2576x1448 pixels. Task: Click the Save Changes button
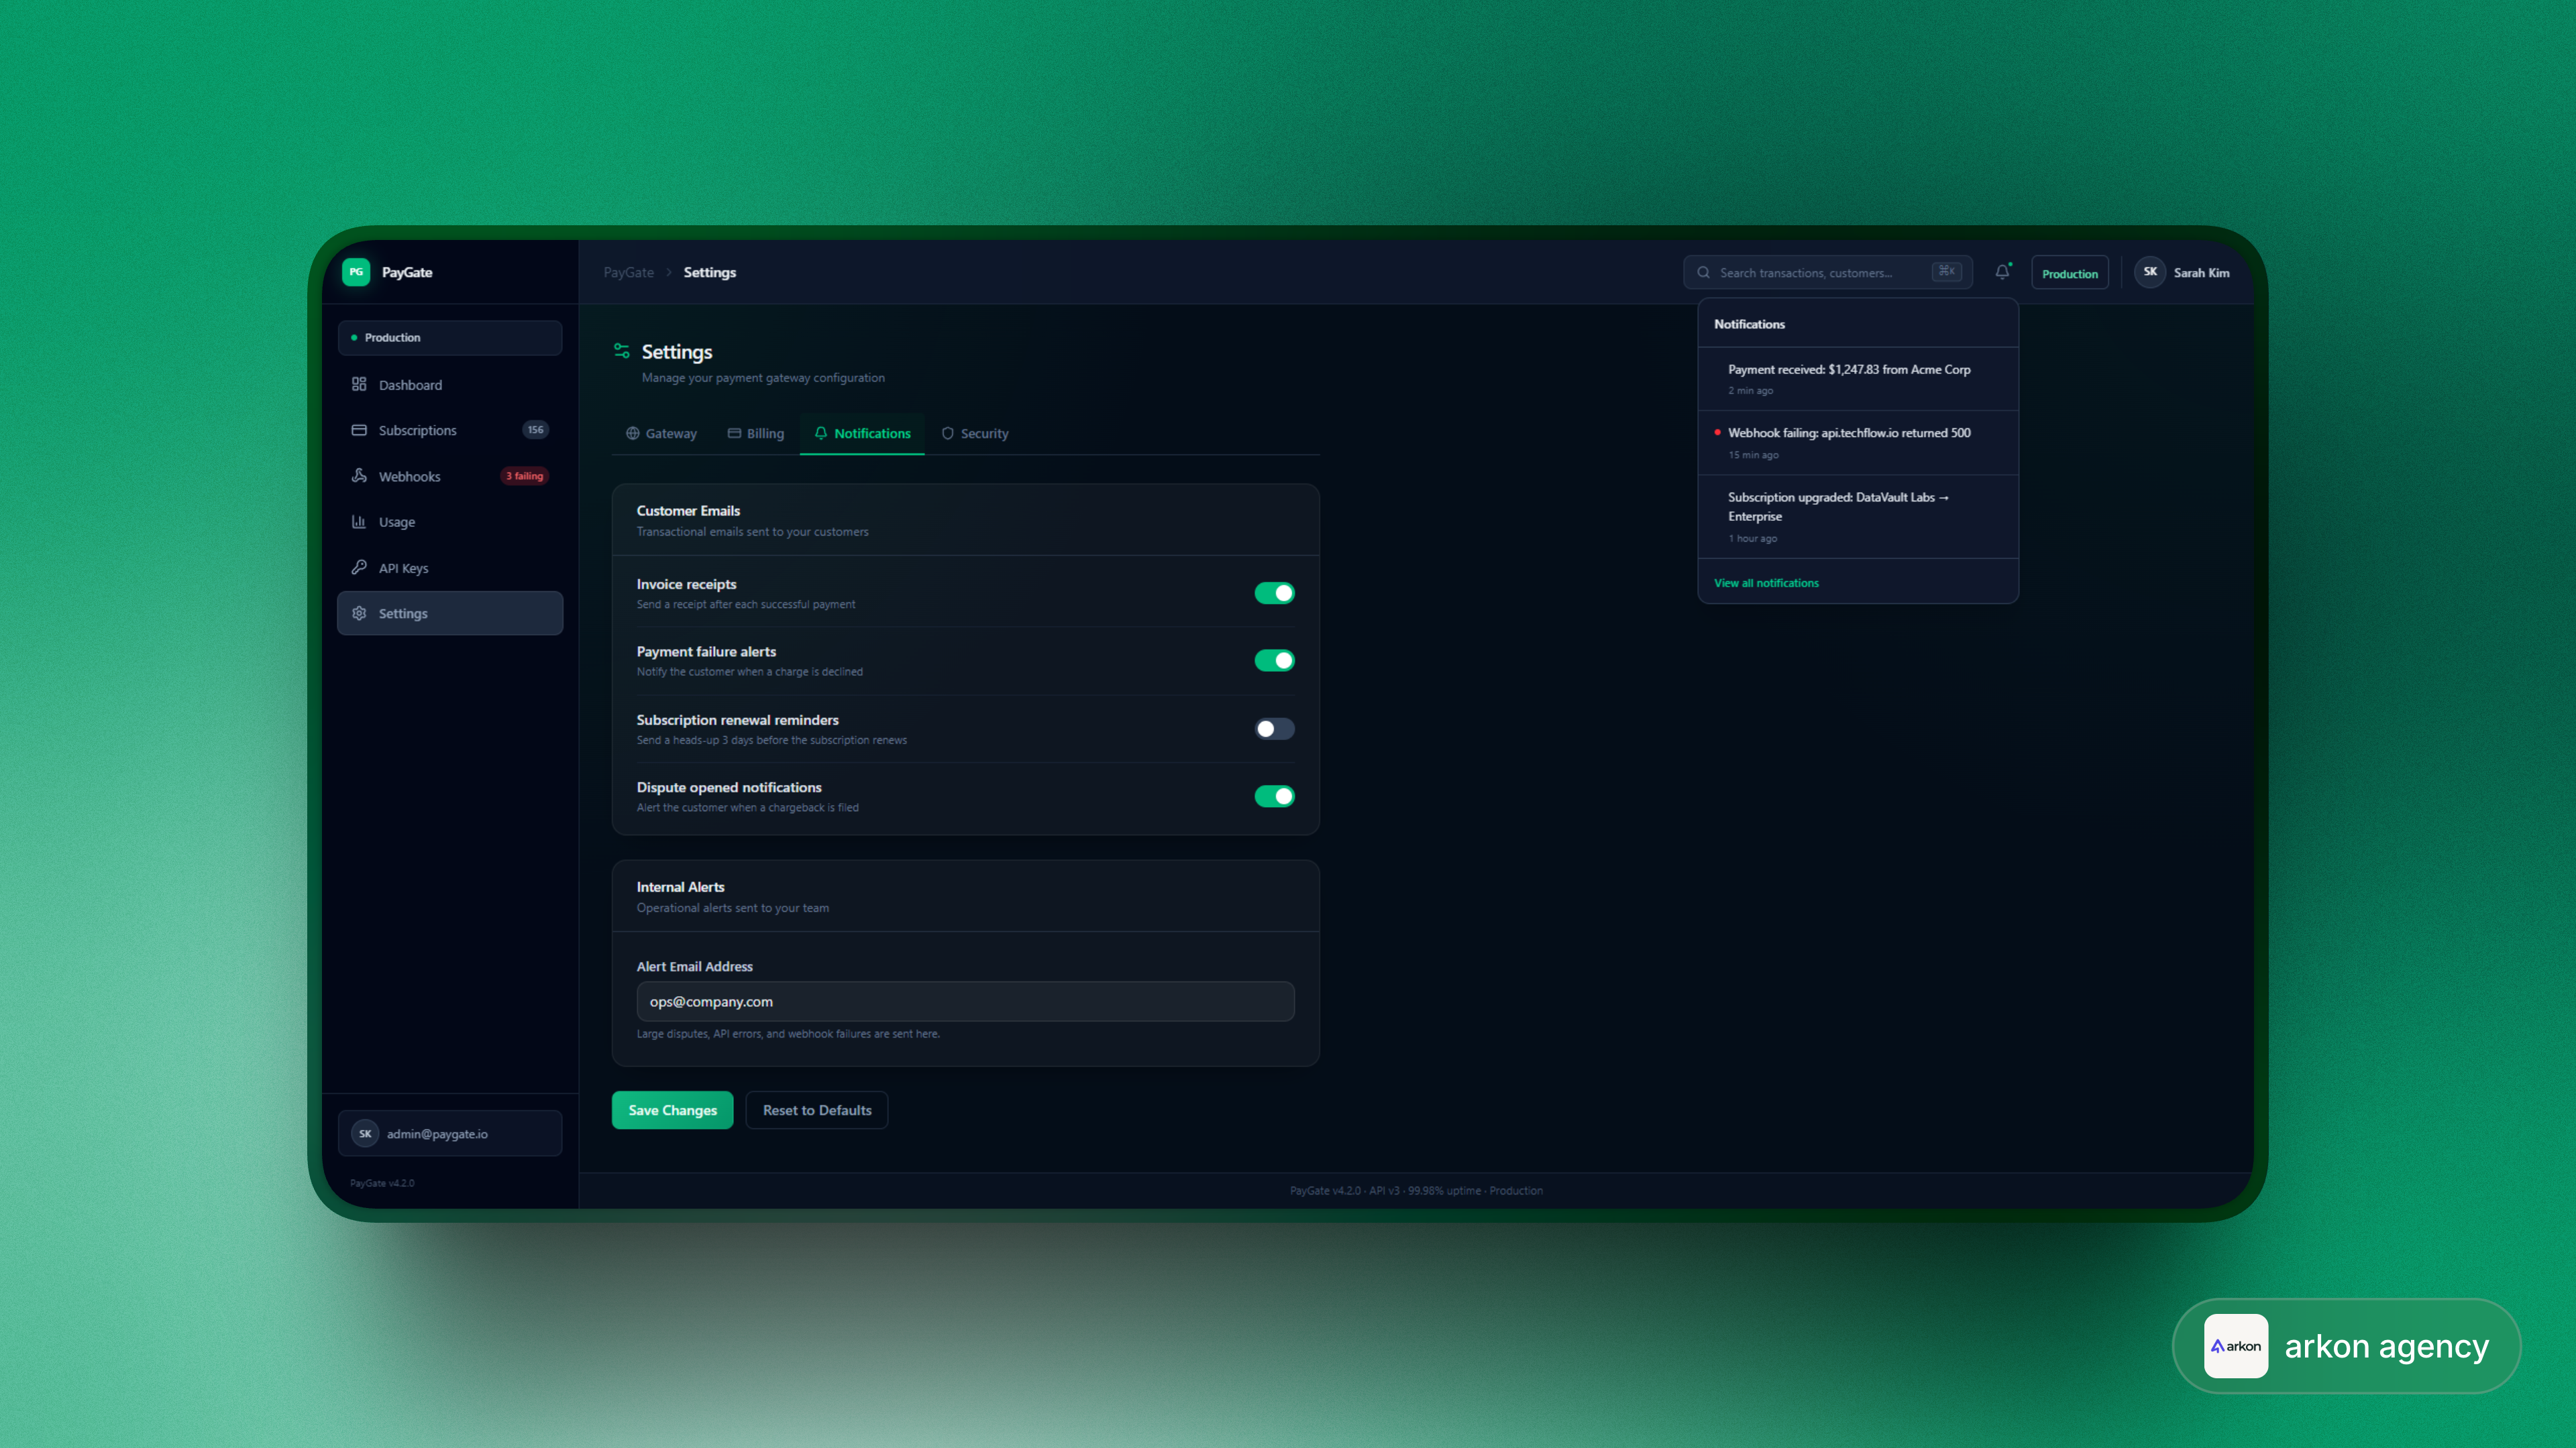(672, 1110)
